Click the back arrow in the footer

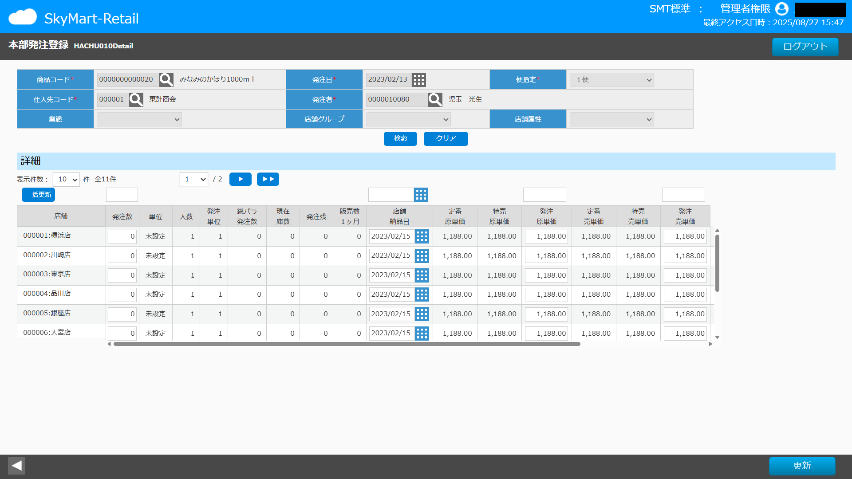[x=16, y=466]
